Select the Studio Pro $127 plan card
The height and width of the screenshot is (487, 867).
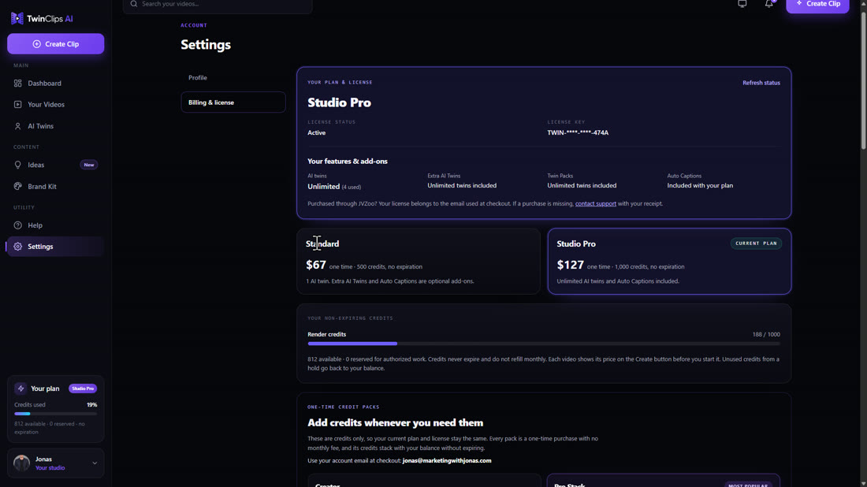click(x=669, y=262)
